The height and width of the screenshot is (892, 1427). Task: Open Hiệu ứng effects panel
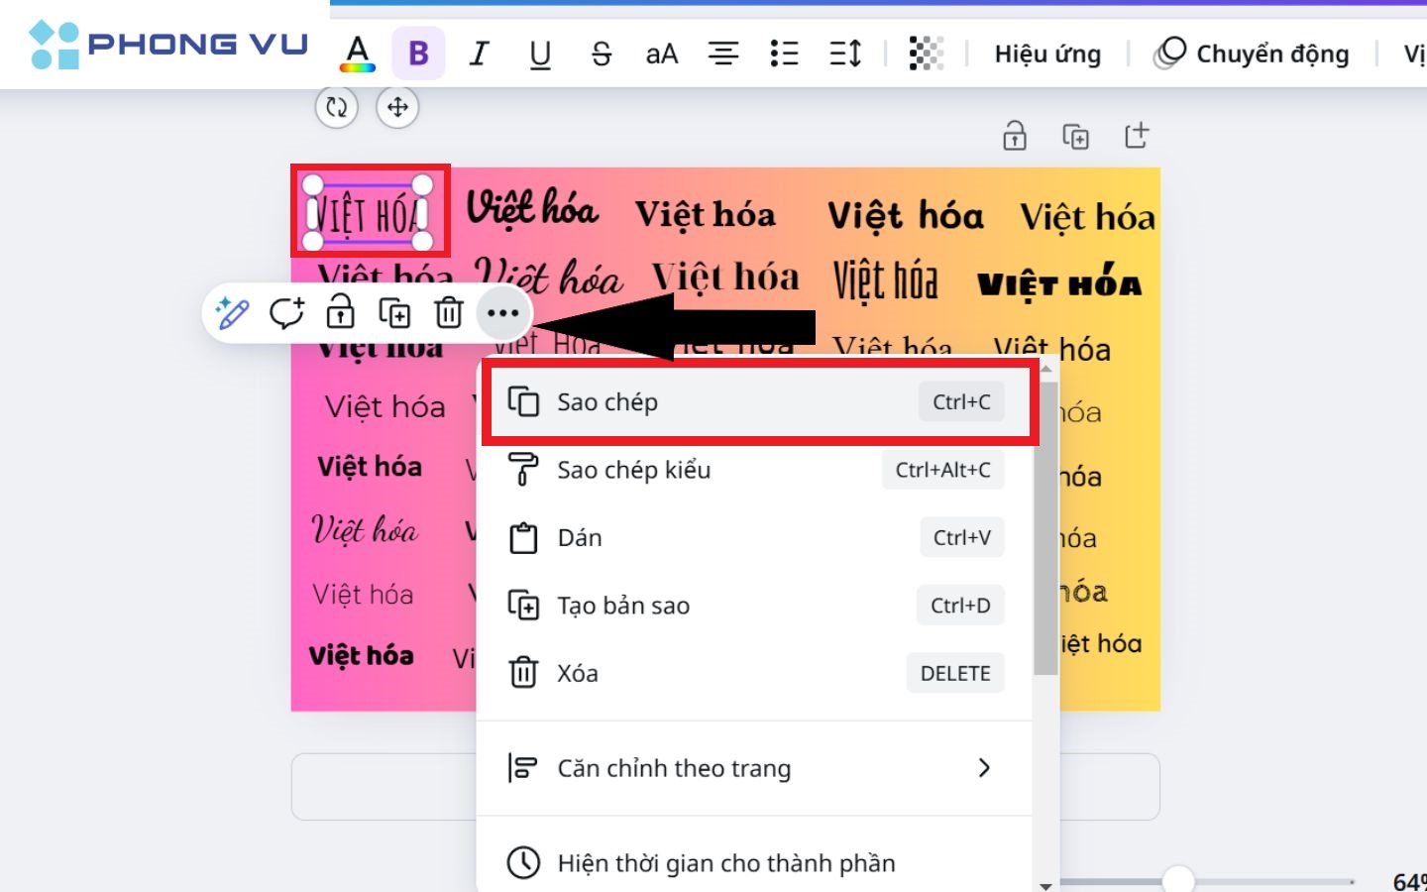pos(1047,54)
